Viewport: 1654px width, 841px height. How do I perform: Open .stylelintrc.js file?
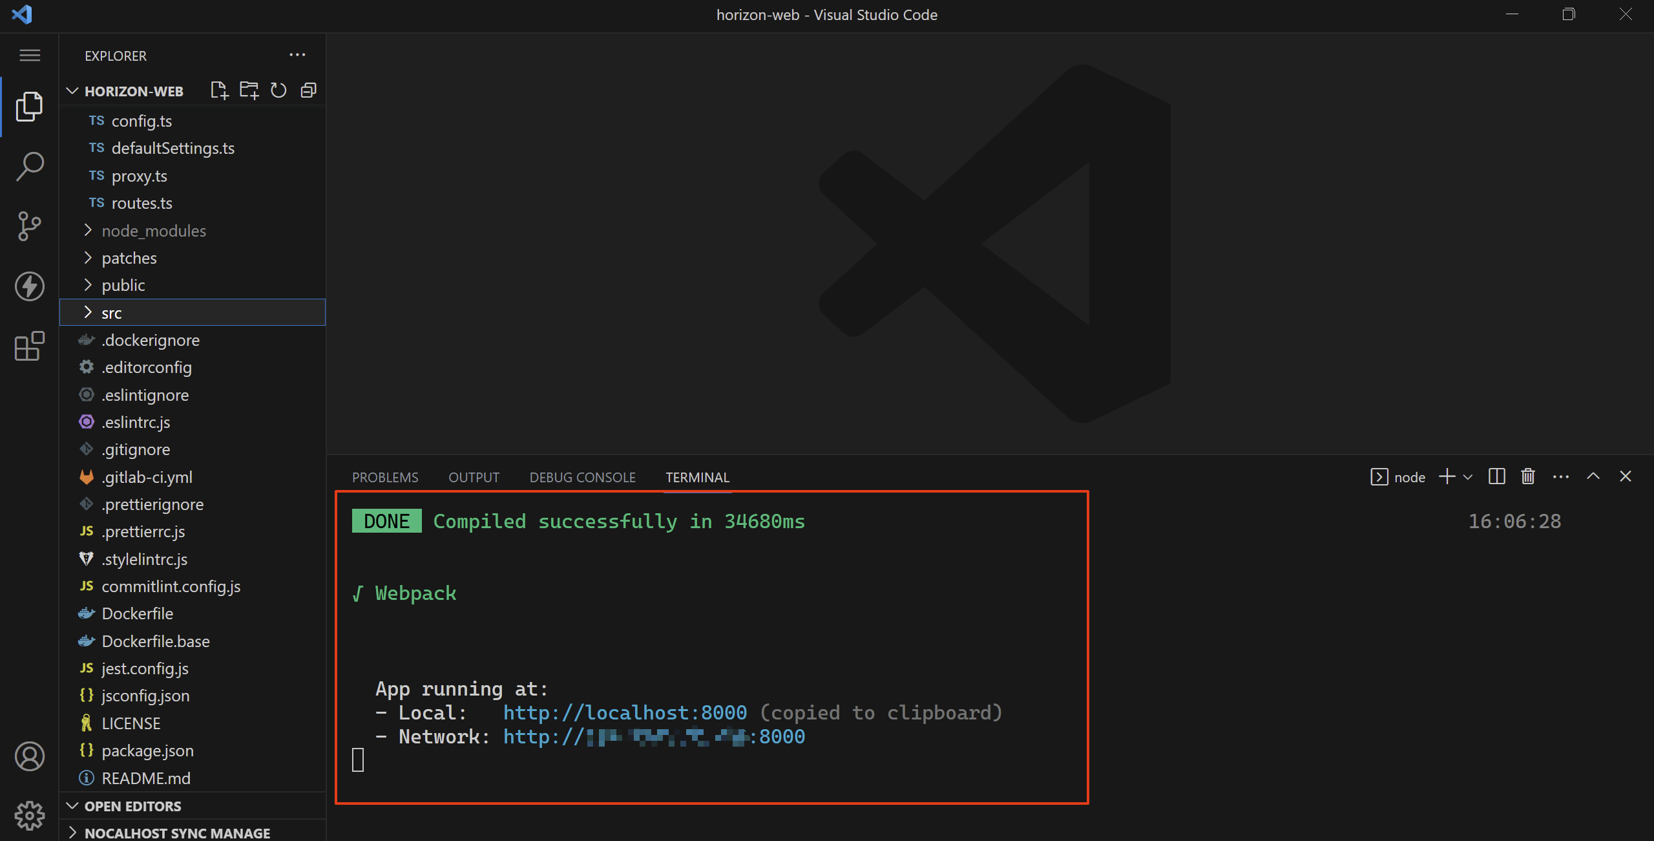[x=193, y=559]
